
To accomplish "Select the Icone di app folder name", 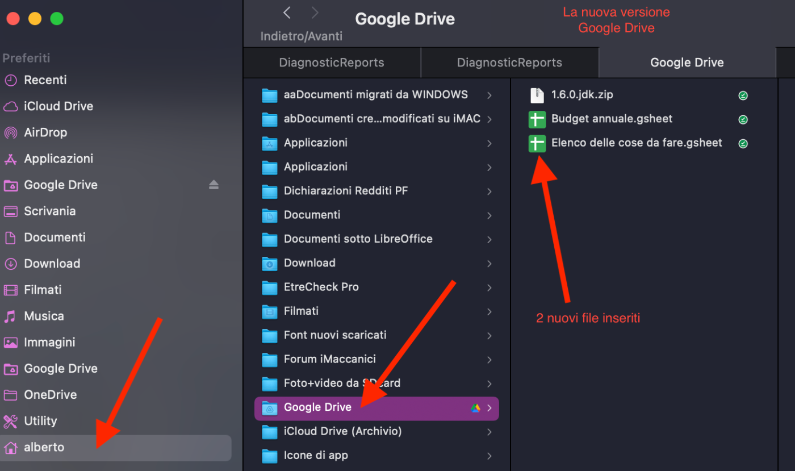I will [316, 455].
